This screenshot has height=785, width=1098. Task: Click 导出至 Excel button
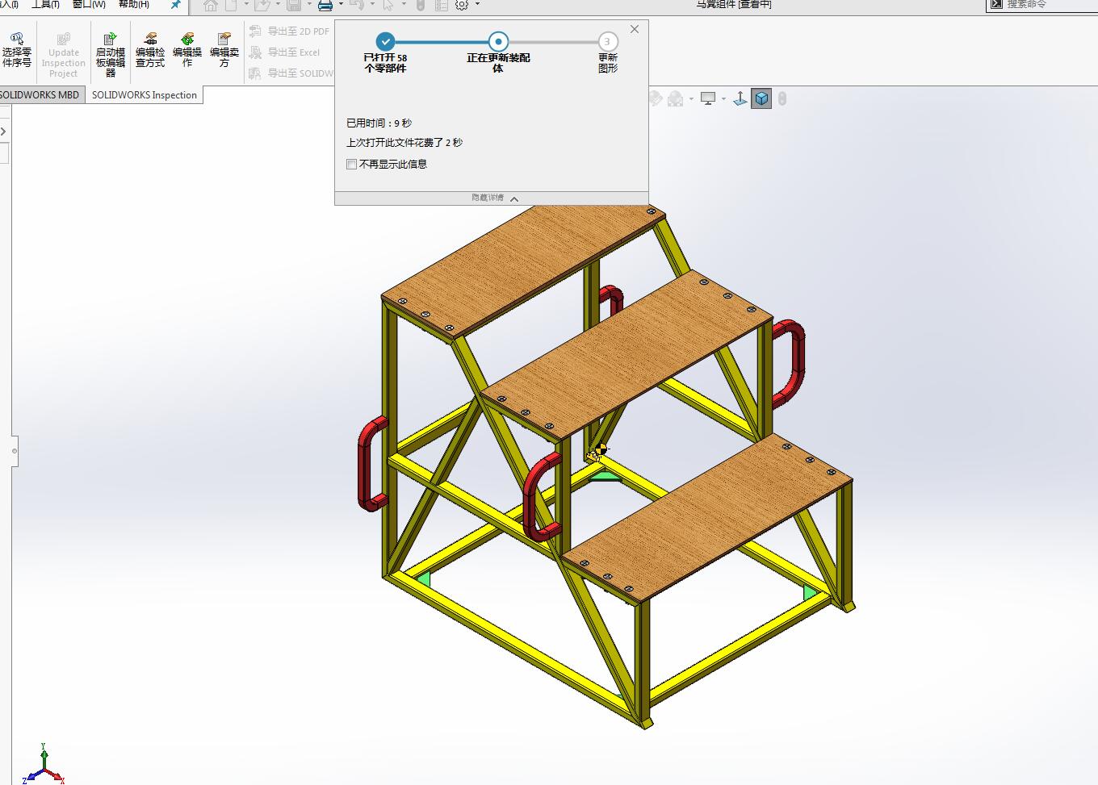pos(285,52)
